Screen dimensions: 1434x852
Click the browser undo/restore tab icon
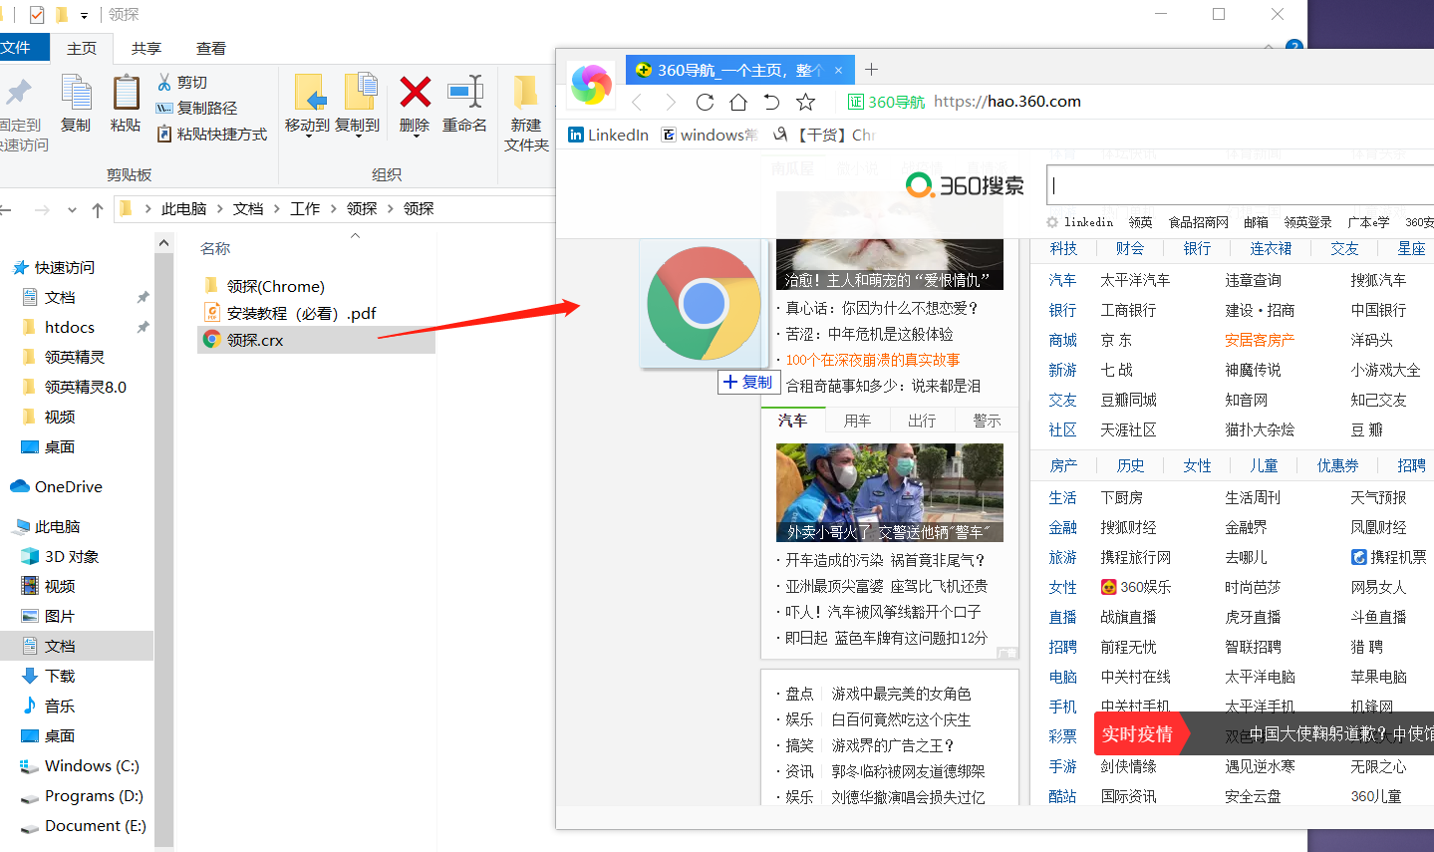(x=771, y=102)
